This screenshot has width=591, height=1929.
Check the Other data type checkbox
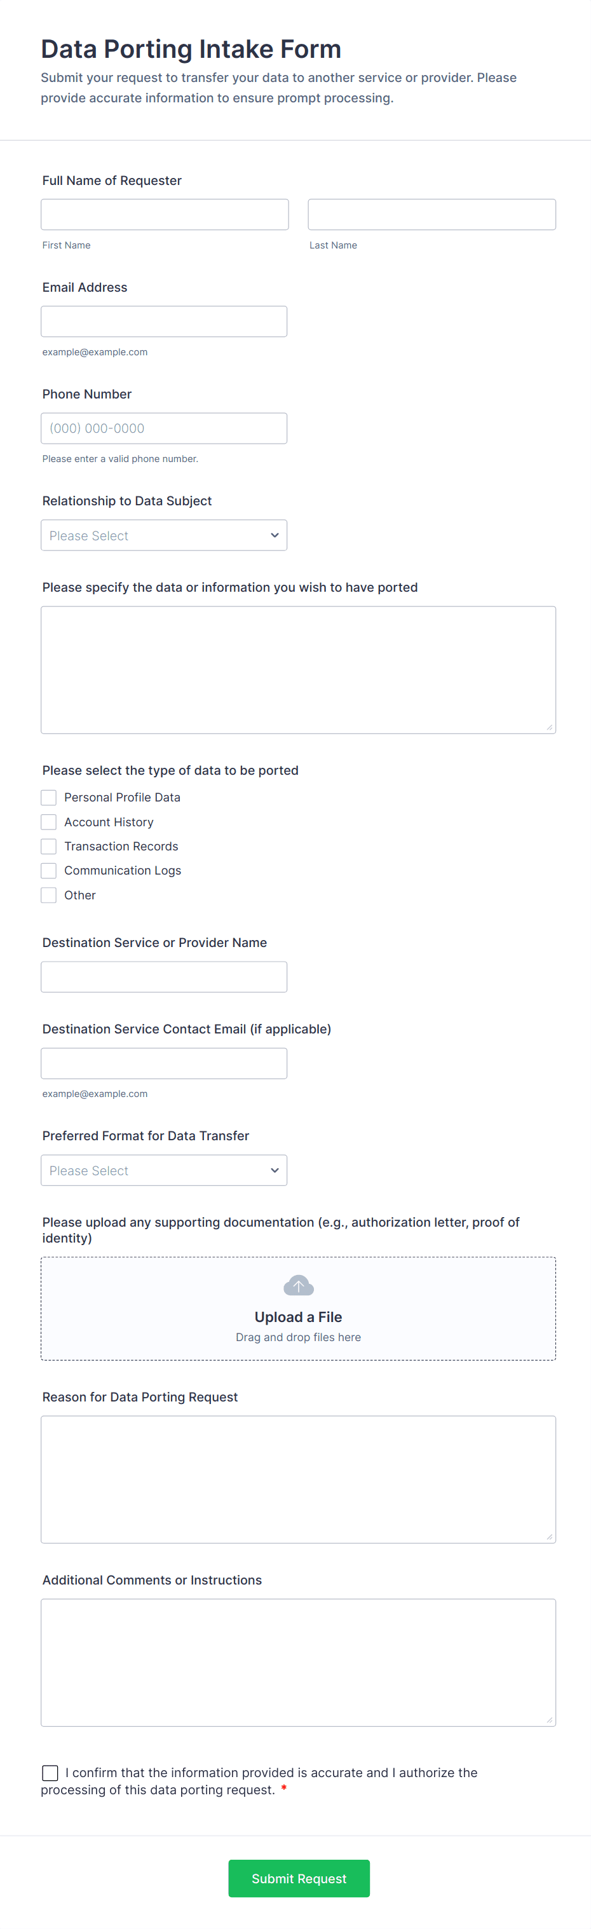coord(49,895)
